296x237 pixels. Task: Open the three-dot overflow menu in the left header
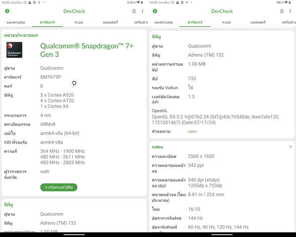pyautogui.click(x=143, y=11)
